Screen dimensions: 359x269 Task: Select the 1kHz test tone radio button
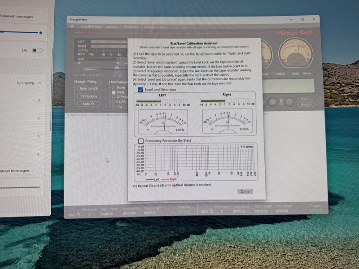point(289,74)
